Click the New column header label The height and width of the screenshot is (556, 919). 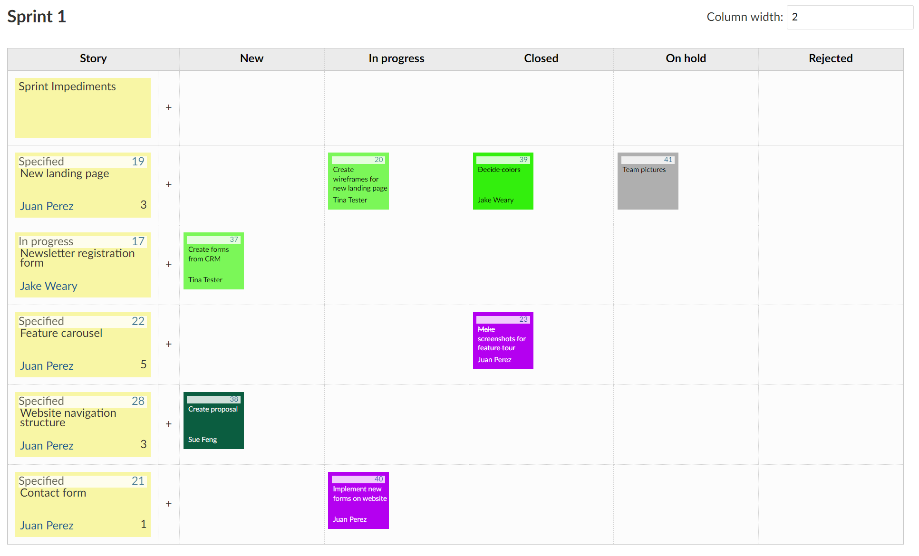(x=252, y=58)
